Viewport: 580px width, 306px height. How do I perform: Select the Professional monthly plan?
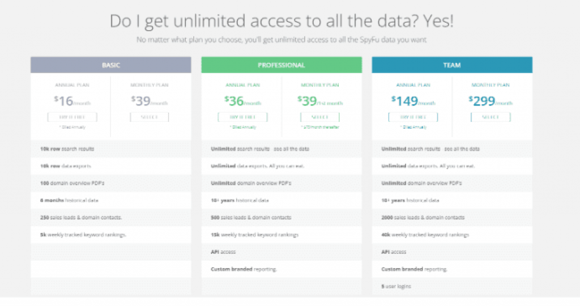(x=320, y=117)
